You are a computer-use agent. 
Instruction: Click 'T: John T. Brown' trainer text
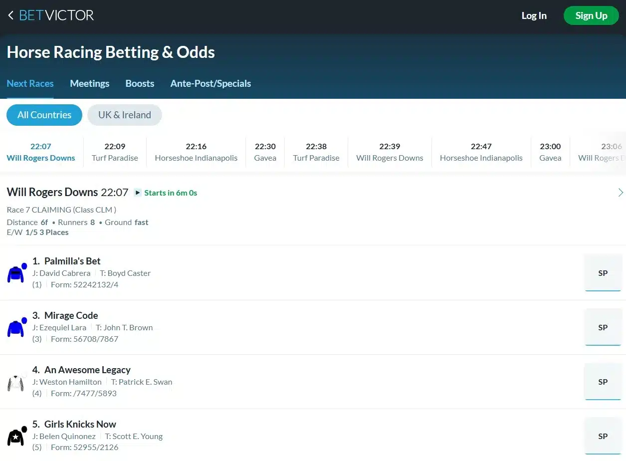click(124, 327)
